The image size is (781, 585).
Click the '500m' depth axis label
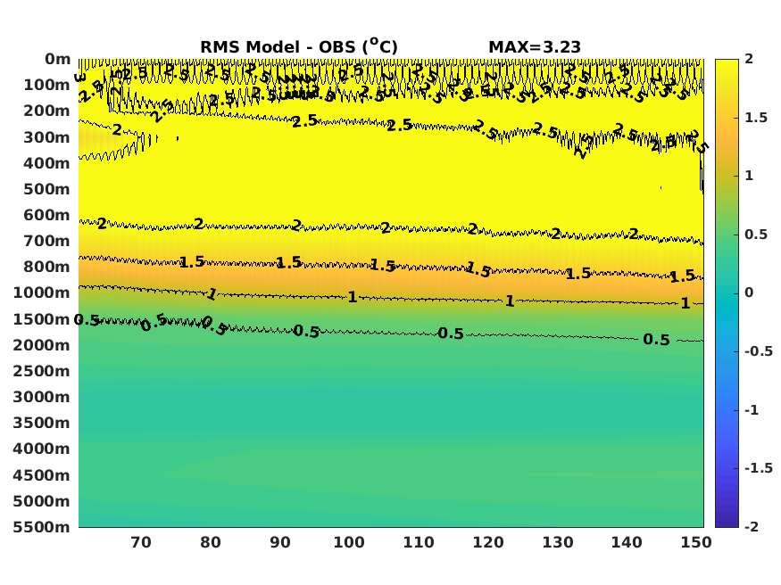pos(46,189)
